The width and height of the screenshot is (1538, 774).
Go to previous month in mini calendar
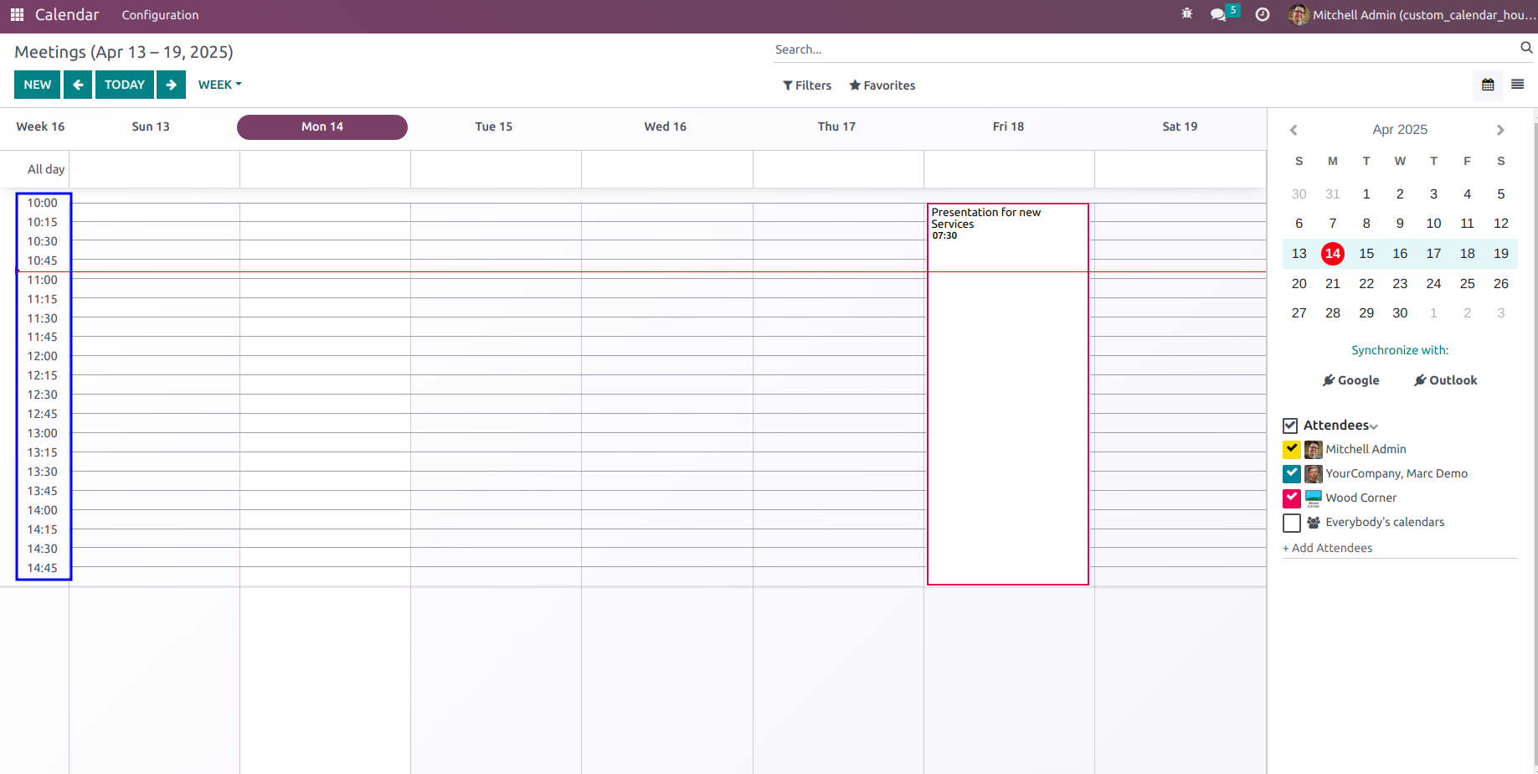1294,130
